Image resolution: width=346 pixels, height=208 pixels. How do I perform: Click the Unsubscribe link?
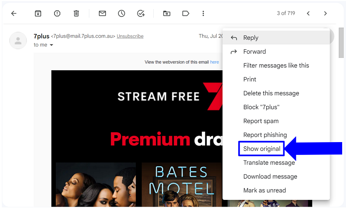pyautogui.click(x=130, y=36)
